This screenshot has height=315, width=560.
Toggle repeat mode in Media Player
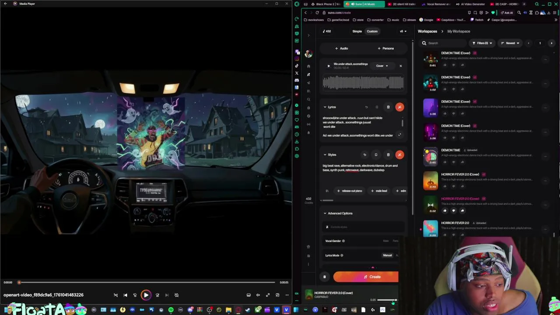coord(177,295)
